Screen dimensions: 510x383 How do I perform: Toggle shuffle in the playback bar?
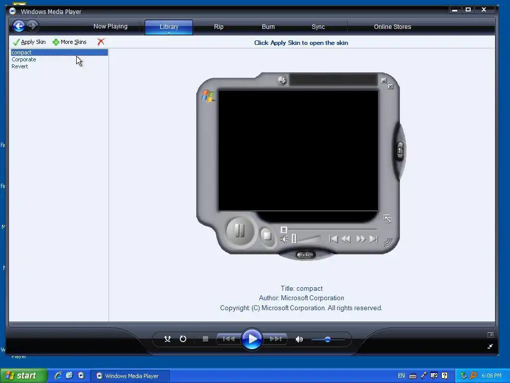(167, 339)
